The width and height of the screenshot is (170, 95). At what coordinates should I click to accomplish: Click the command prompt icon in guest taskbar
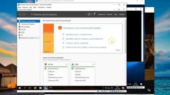pyautogui.click(x=51, y=88)
